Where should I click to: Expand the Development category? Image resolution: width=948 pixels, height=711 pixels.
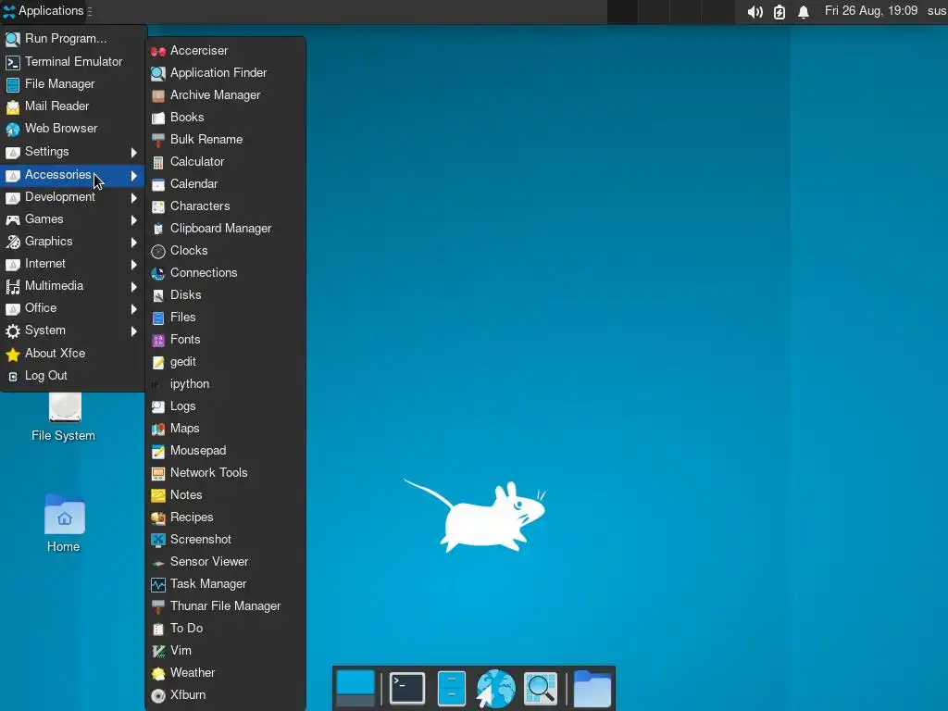pos(72,197)
